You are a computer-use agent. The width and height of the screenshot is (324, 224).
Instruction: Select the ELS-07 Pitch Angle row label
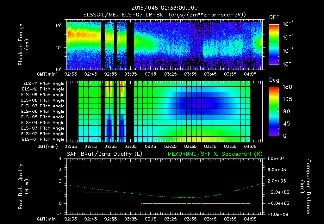43,106
